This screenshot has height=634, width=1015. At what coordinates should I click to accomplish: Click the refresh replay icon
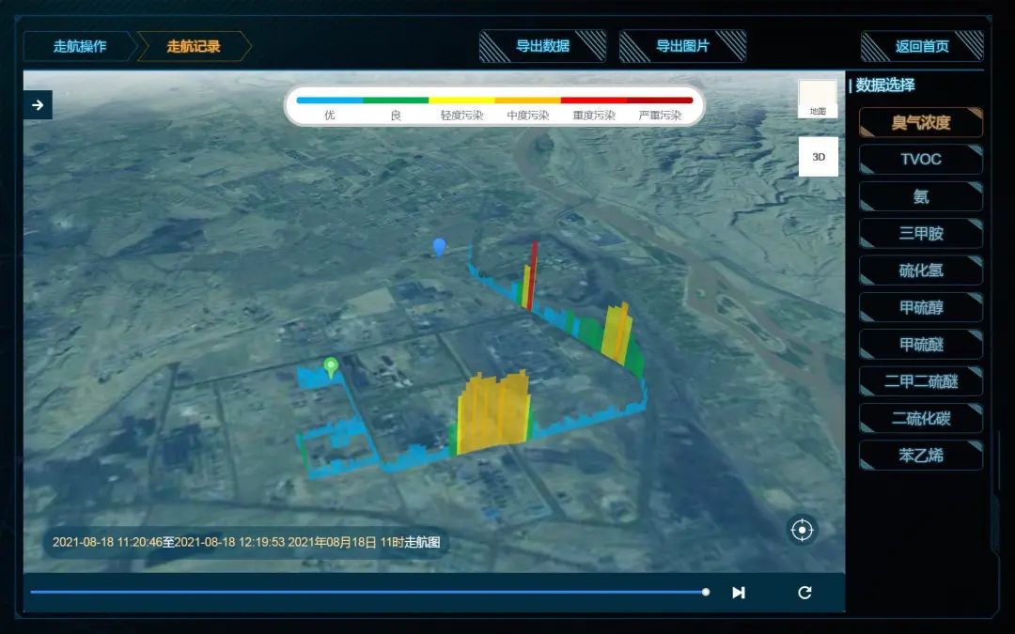tap(804, 593)
